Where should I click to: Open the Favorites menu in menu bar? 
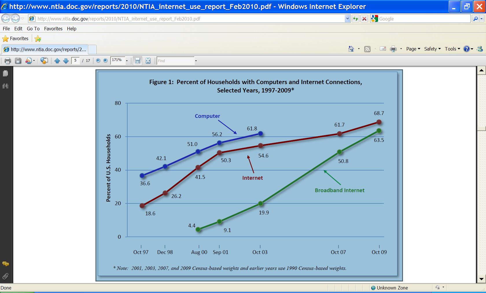pyautogui.click(x=53, y=29)
